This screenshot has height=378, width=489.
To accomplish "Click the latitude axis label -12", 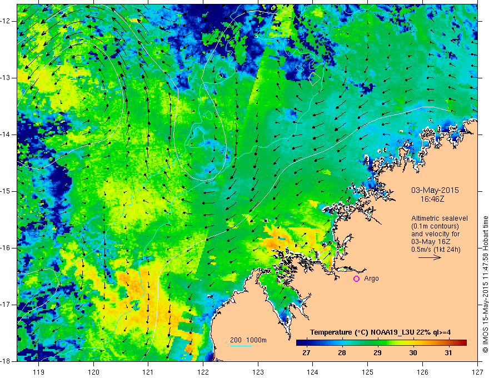I will coord(6,21).
